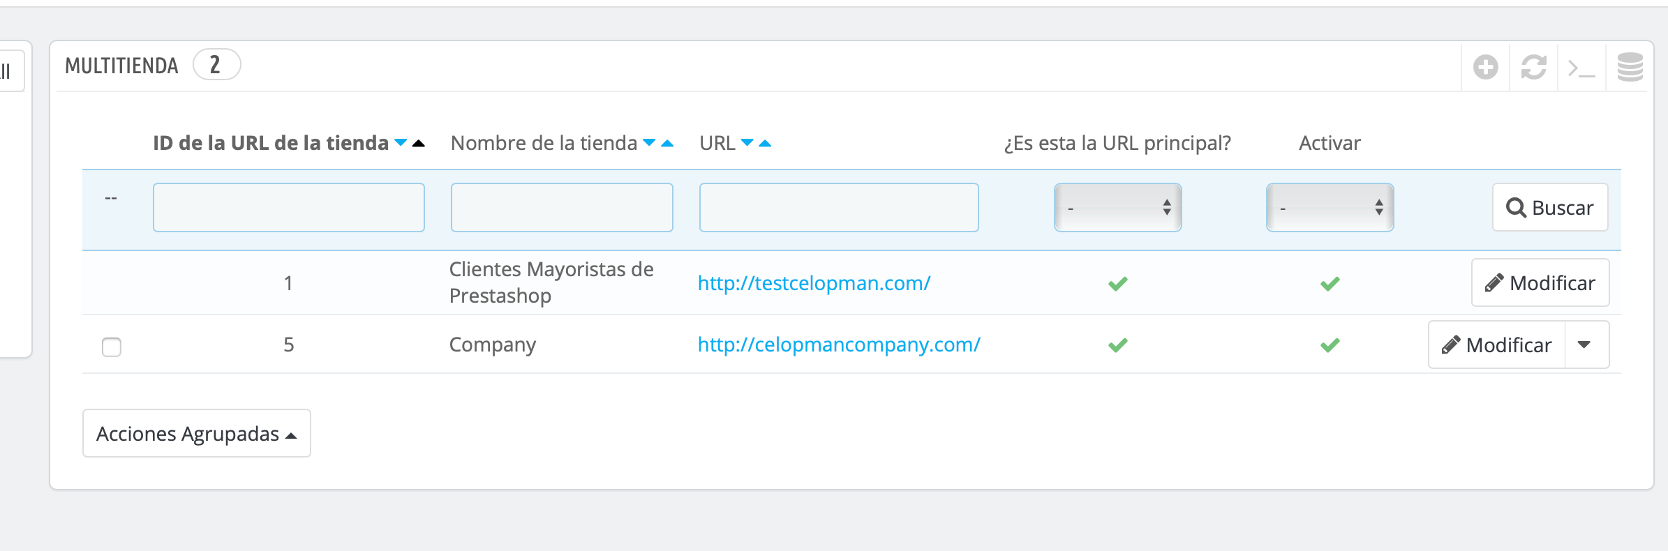Viewport: 1668px width, 551px height.
Task: Open the Activar filter dropdown
Action: coord(1330,207)
